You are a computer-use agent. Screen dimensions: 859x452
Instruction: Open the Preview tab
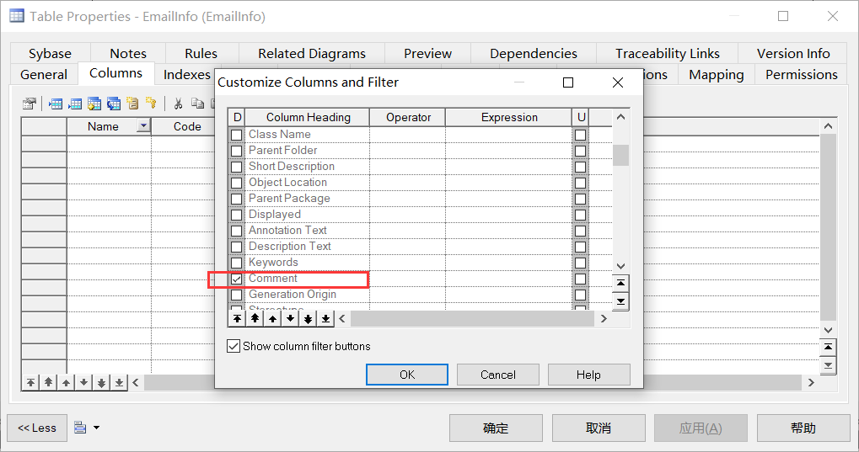(427, 53)
